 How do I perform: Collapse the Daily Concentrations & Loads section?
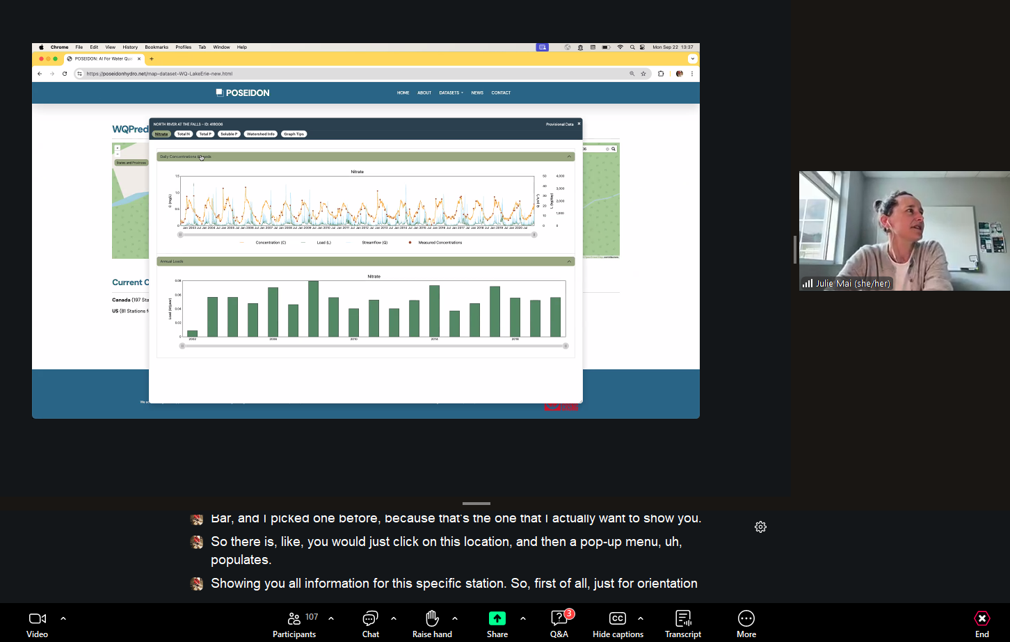[570, 157]
